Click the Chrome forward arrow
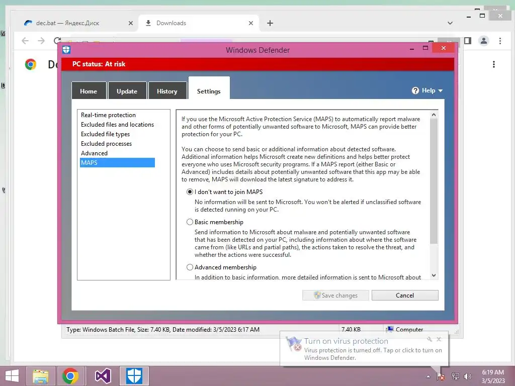 click(x=41, y=41)
